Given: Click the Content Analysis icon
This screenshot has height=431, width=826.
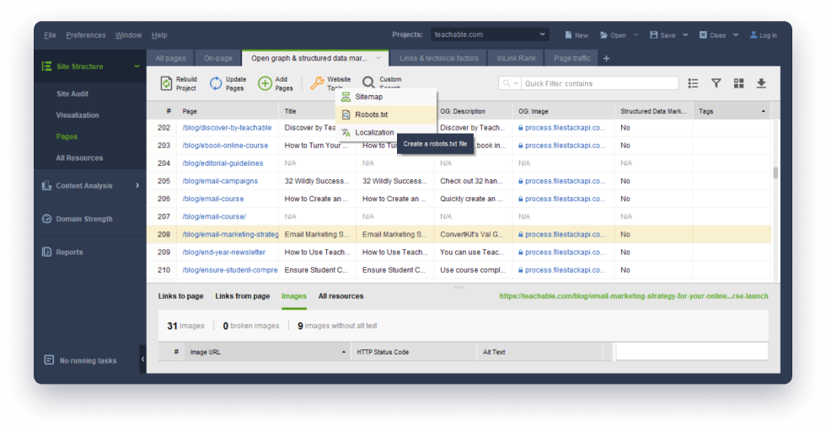Looking at the screenshot, I should point(46,185).
